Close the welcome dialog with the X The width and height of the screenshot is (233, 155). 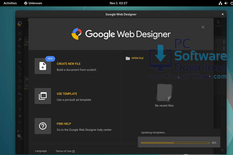[203, 27]
